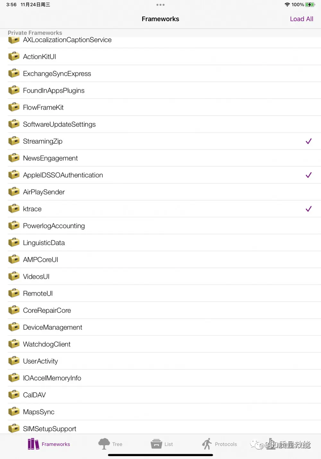The image size is (321, 459).
Task: Tap the Frameworks books icon
Action: (x=33, y=444)
